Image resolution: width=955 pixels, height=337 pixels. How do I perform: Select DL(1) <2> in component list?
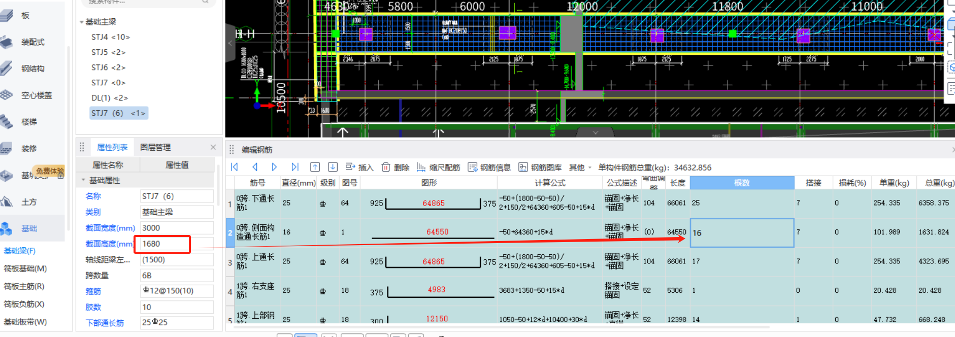[x=110, y=98]
